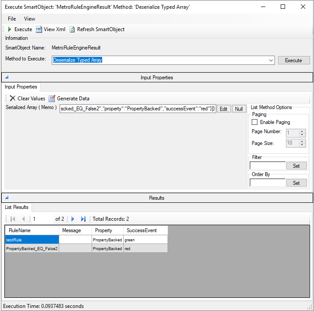
Task: Click the Null button for Serialized Array
Action: (x=239, y=109)
